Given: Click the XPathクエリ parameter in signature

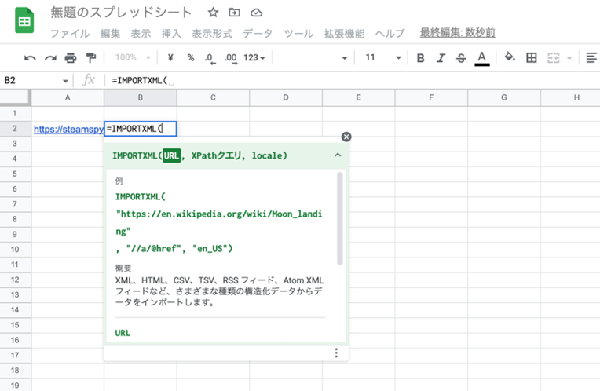Looking at the screenshot, I should [x=217, y=155].
